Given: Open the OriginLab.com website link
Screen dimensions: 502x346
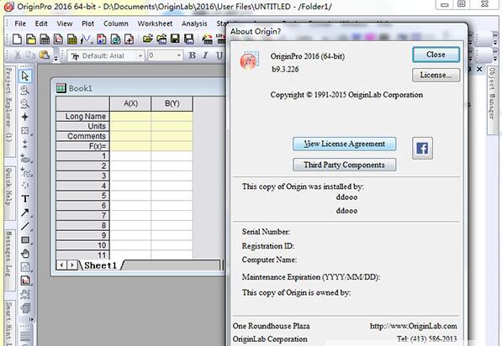Looking at the screenshot, I should click(414, 326).
